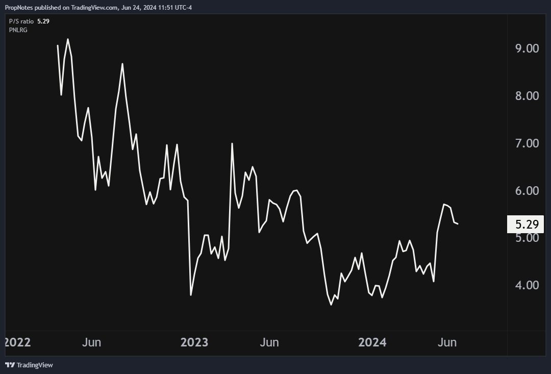Select the first Jun label on time axis
551x374 pixels.
(x=92, y=342)
